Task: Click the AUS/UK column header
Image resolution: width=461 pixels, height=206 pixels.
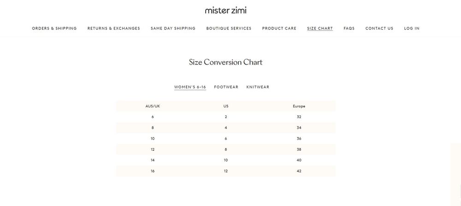Action: (x=153, y=106)
